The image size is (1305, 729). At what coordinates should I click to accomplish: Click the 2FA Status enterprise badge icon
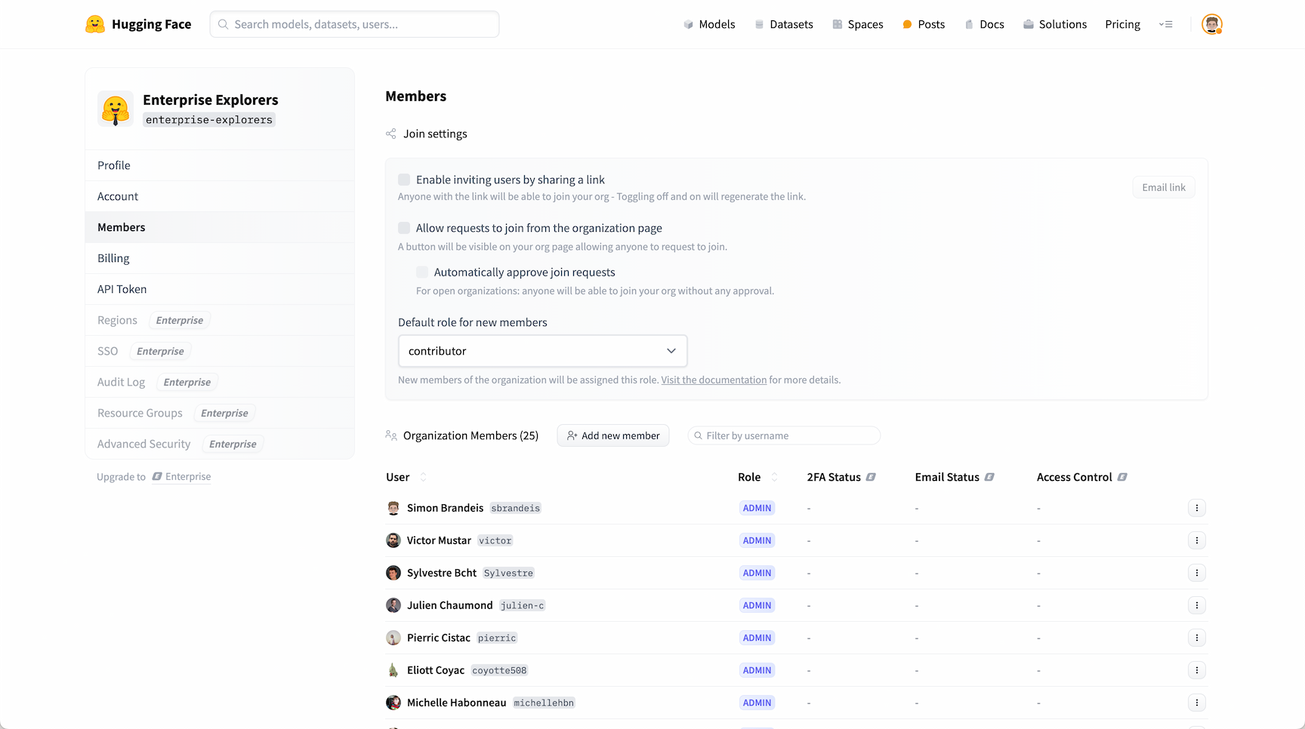871,477
